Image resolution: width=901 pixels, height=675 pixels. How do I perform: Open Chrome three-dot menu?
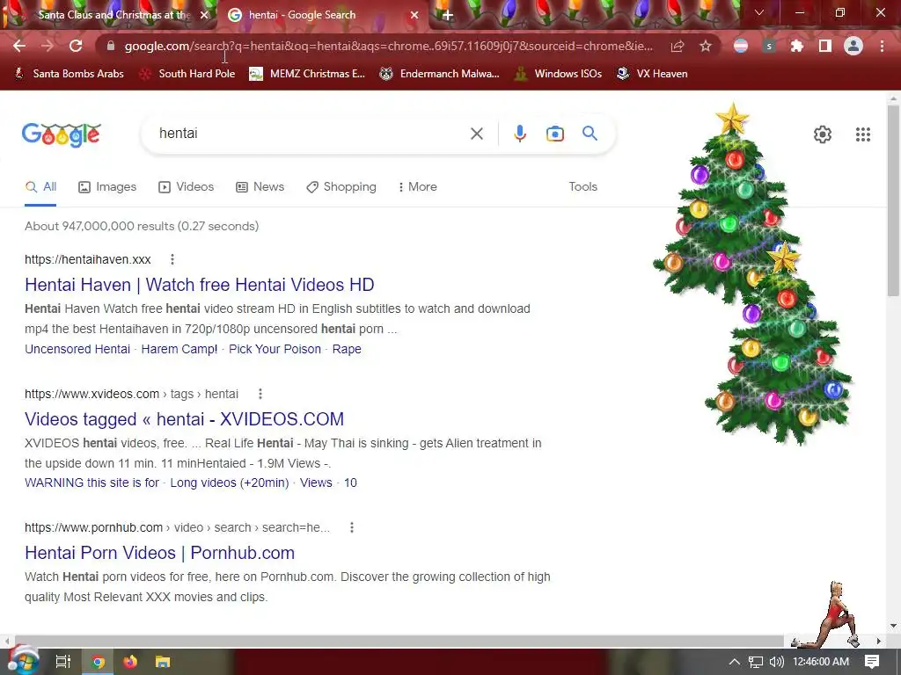point(882,46)
